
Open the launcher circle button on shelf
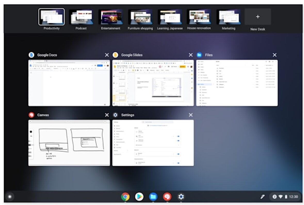pos(10,197)
